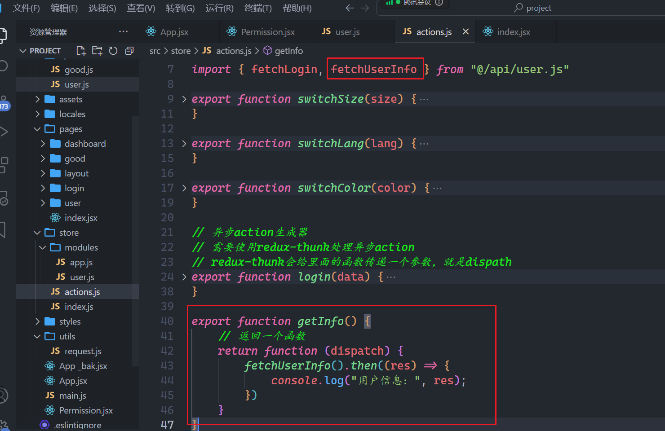Collapse all folders in explorer
The width and height of the screenshot is (665, 431).
coord(129,51)
